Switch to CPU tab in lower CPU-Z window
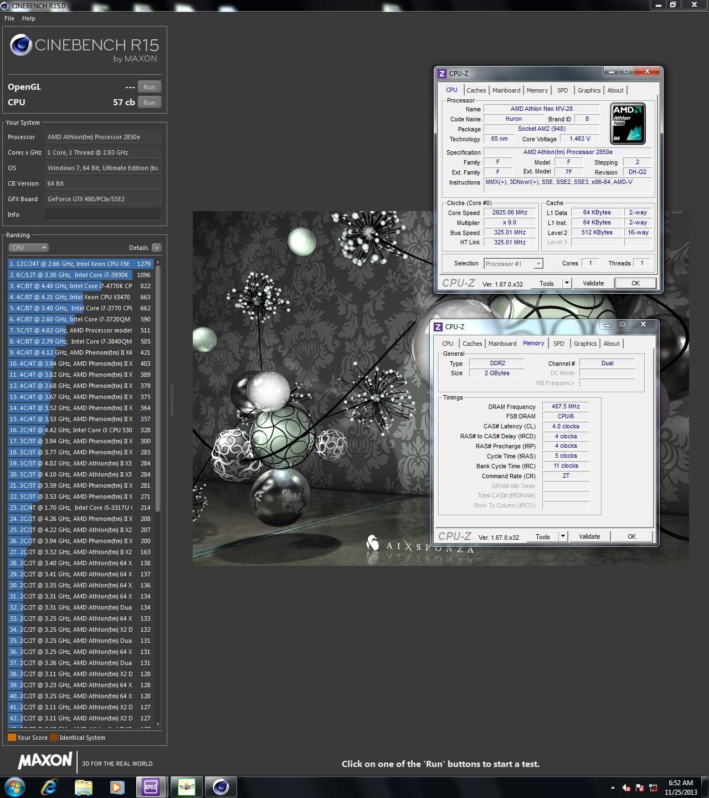The width and height of the screenshot is (709, 798). [448, 344]
